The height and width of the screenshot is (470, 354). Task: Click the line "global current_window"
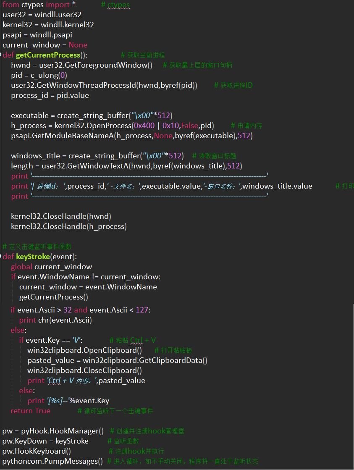(51, 267)
